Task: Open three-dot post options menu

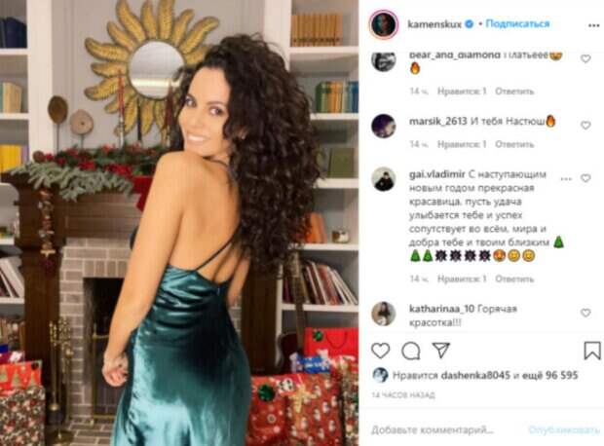Action: 593,25
